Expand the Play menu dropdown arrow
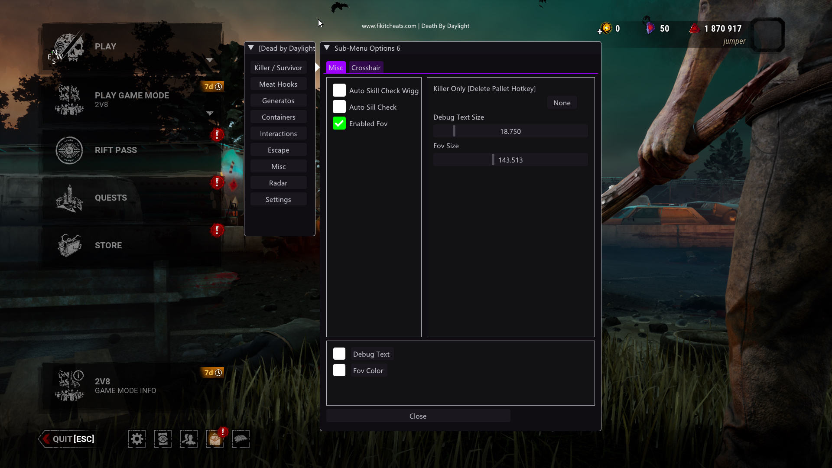This screenshot has height=468, width=832. (210, 60)
